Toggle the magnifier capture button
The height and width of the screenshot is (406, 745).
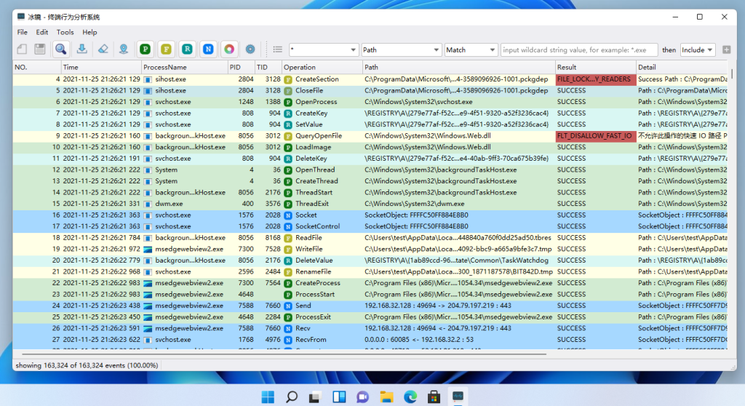60,49
